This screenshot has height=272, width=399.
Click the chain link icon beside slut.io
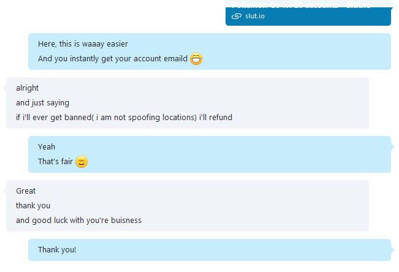click(237, 15)
